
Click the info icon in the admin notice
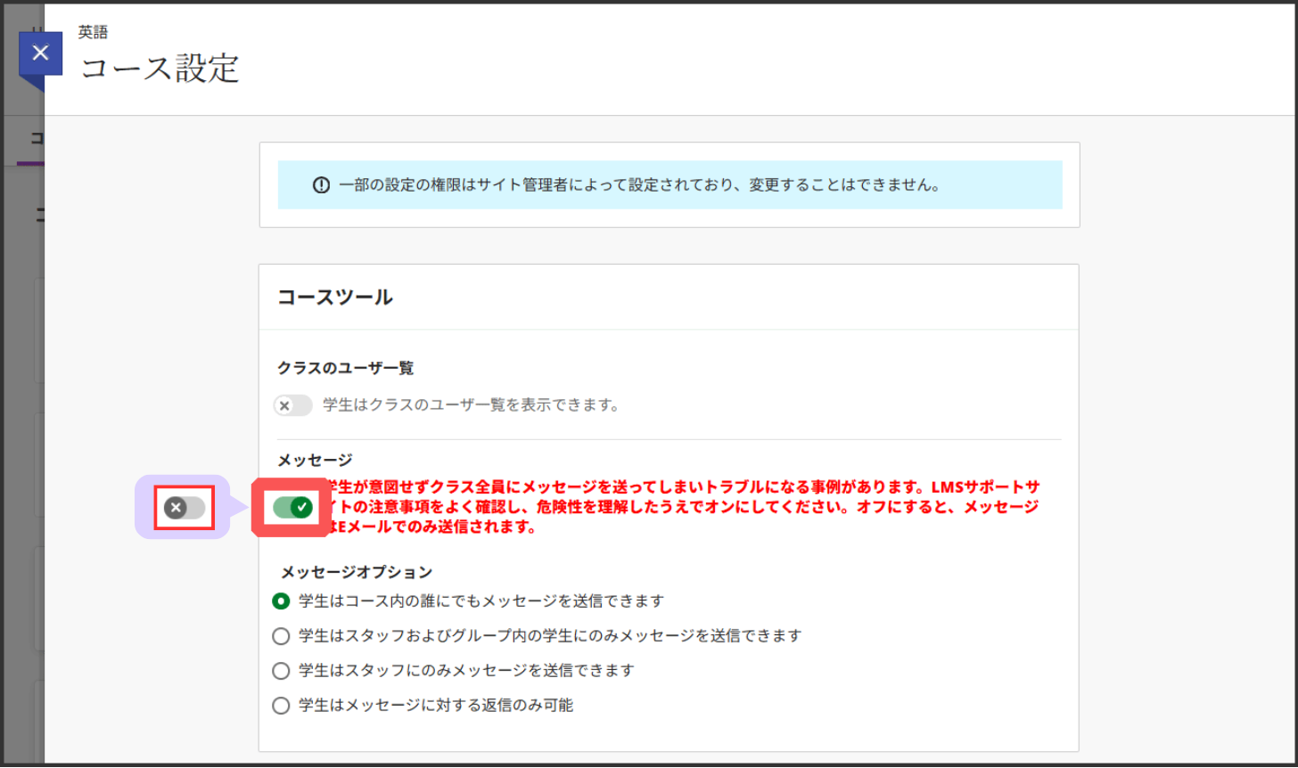pos(321,185)
